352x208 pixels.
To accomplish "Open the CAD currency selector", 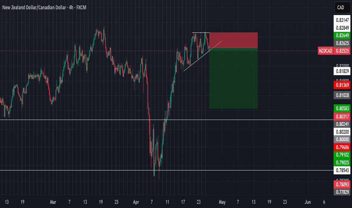I will 342,8.
